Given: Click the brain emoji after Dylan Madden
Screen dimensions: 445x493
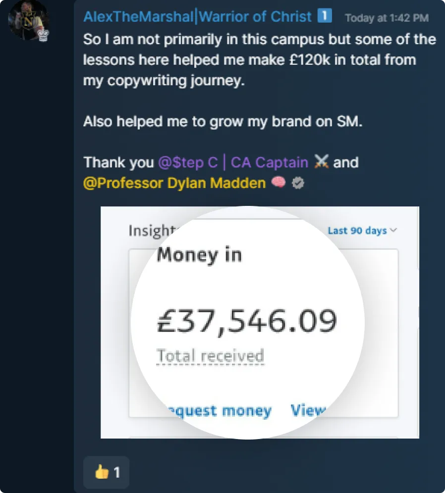Looking at the screenshot, I should click(278, 183).
